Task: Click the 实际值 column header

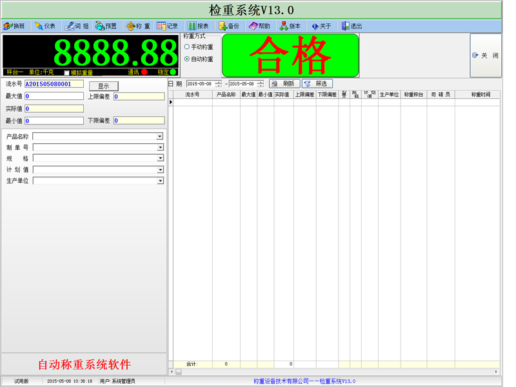Action: tap(284, 94)
